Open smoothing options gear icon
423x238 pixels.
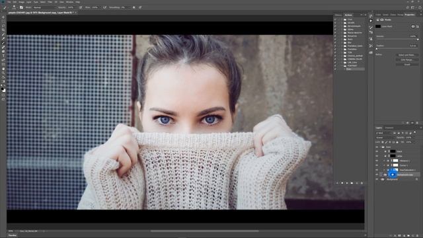pyautogui.click(x=134, y=7)
